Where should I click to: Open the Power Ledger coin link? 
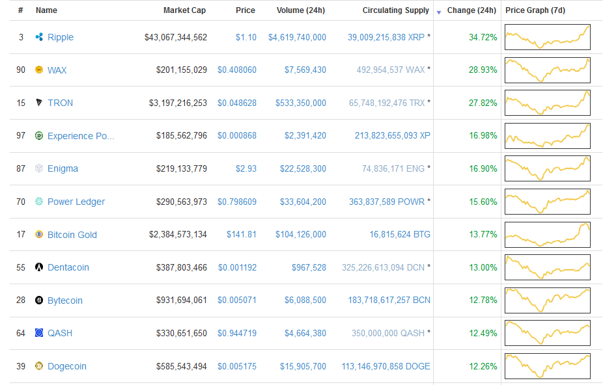[x=76, y=202]
